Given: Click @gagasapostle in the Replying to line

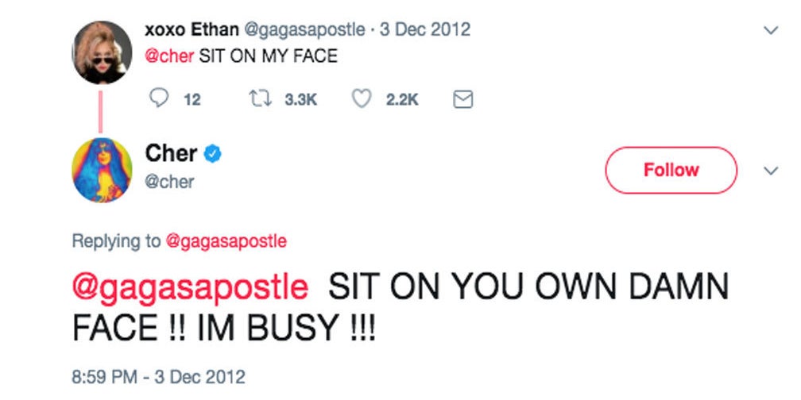Looking at the screenshot, I should (x=226, y=240).
